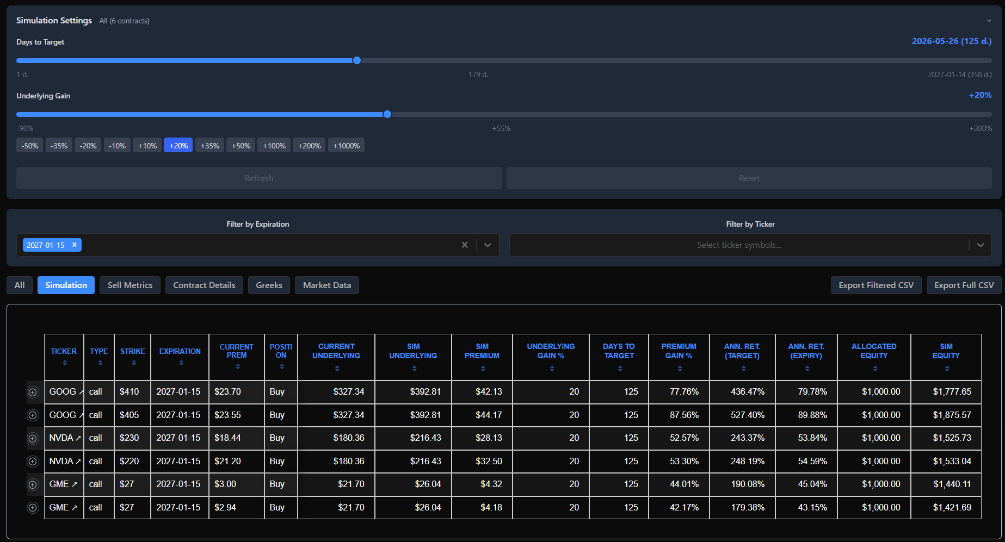Switch to the Greeks tab
This screenshot has width=1005, height=542.
point(269,285)
